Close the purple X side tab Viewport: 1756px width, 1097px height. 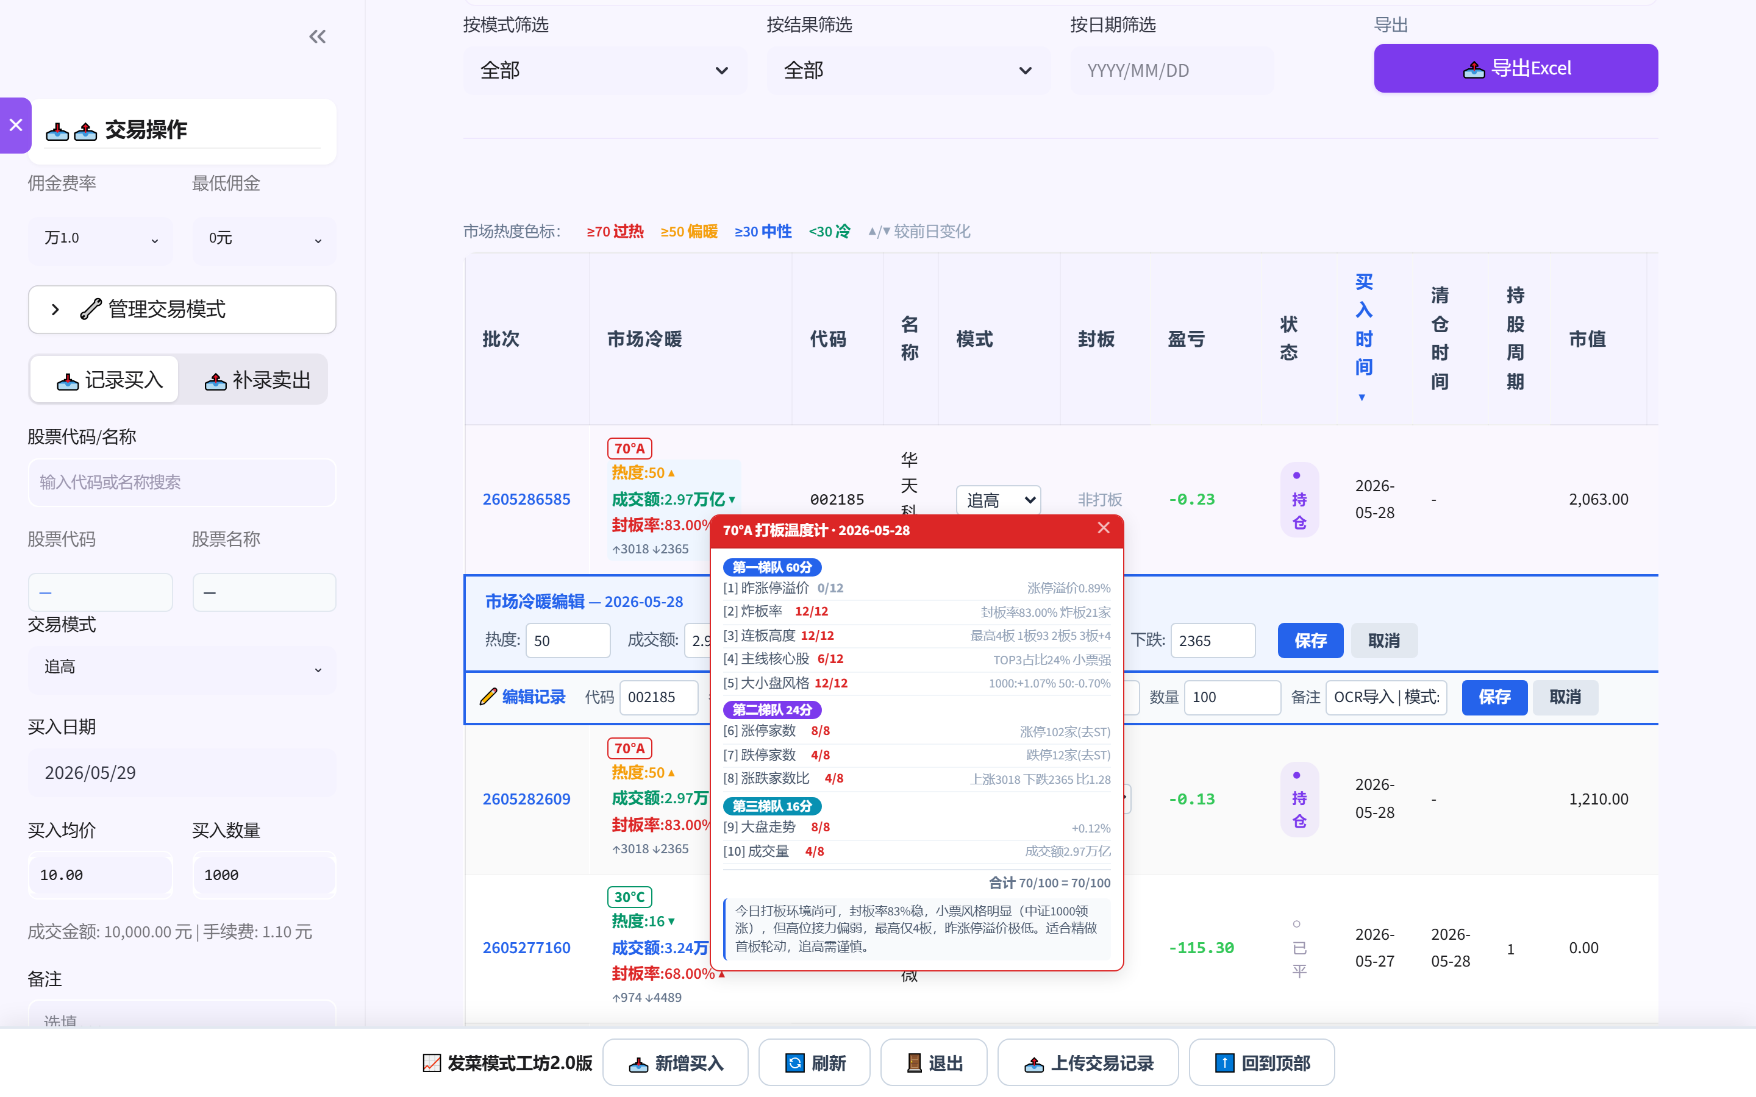click(x=15, y=125)
